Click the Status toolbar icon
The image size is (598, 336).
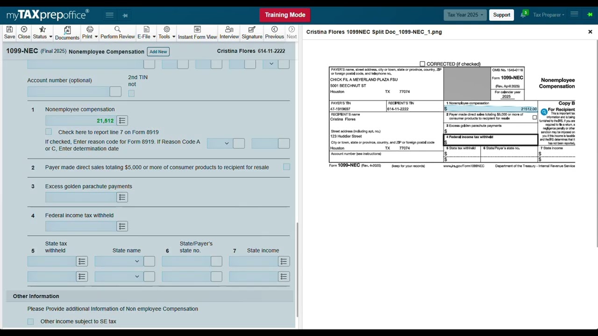[40, 33]
